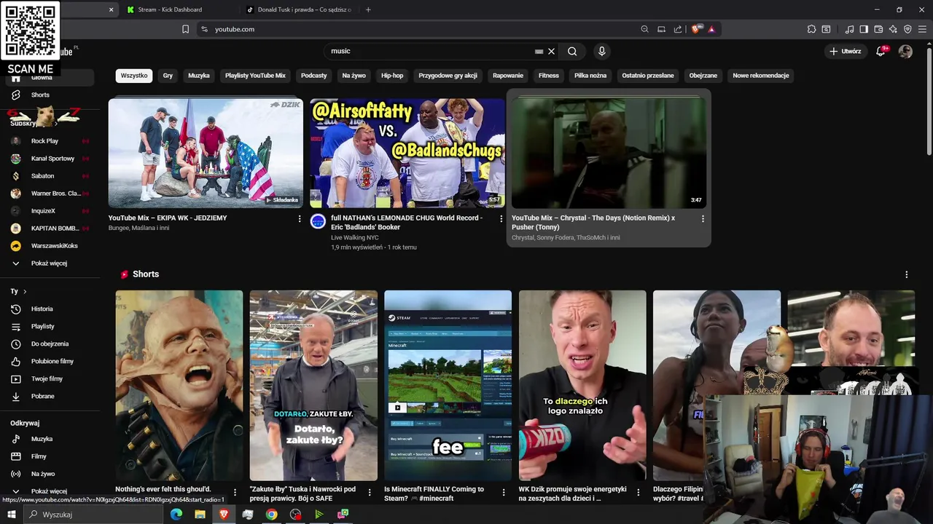Viewport: 933px width, 524px height.
Task: Open Brave Rewards triangle icon
Action: pyautogui.click(x=711, y=29)
